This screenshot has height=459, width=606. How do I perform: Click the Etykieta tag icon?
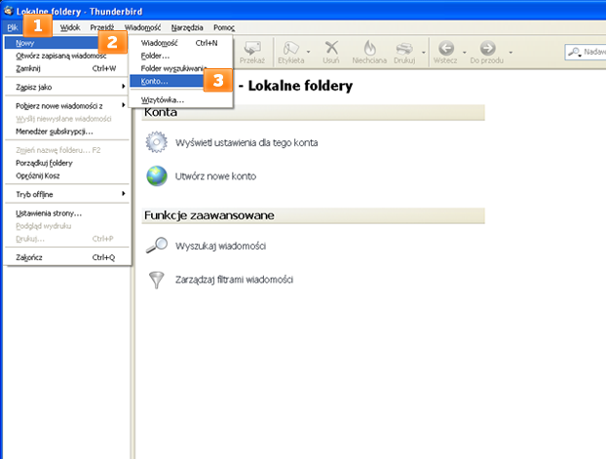click(291, 48)
